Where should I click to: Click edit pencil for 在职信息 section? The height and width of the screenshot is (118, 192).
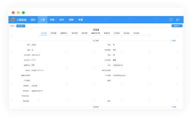[173, 107]
